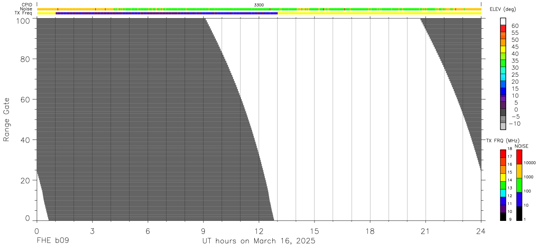Select the orange 45–50 degree ELEV swatch
The width and height of the screenshot is (541, 250).
(x=503, y=42)
